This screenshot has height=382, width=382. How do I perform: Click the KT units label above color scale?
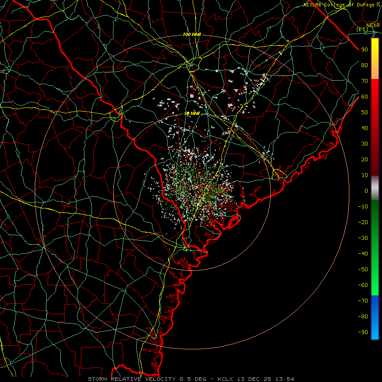pyautogui.click(x=362, y=29)
